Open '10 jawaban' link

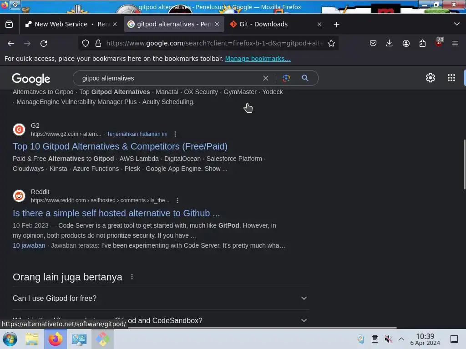(29, 245)
